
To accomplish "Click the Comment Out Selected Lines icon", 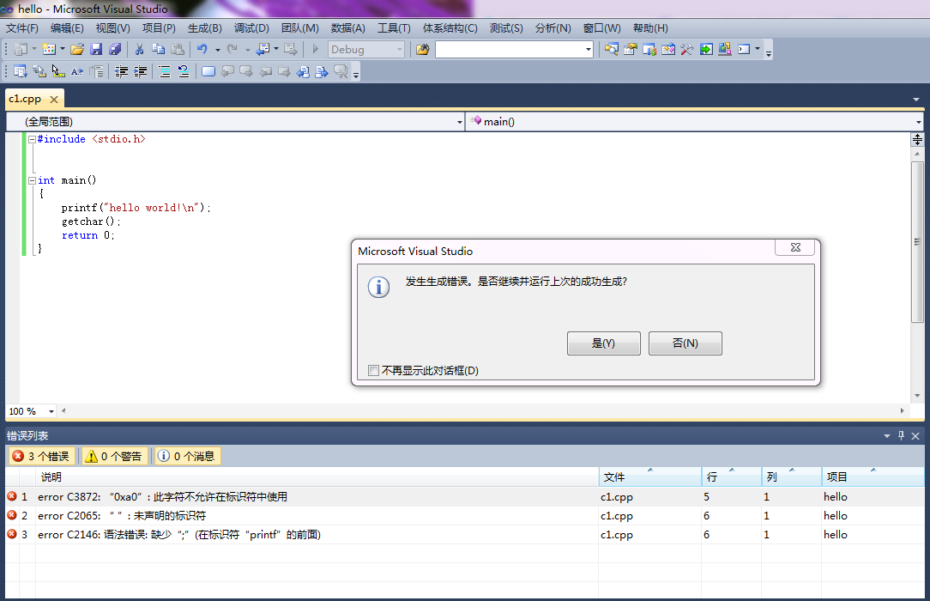I will (x=165, y=72).
